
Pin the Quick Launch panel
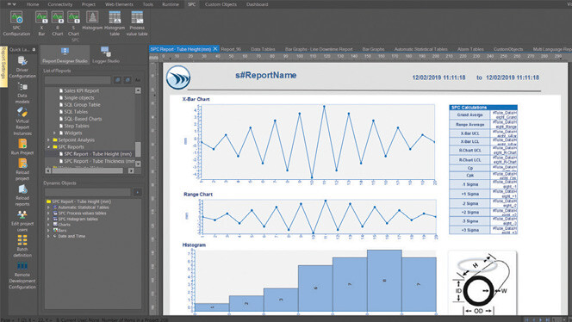point(34,50)
